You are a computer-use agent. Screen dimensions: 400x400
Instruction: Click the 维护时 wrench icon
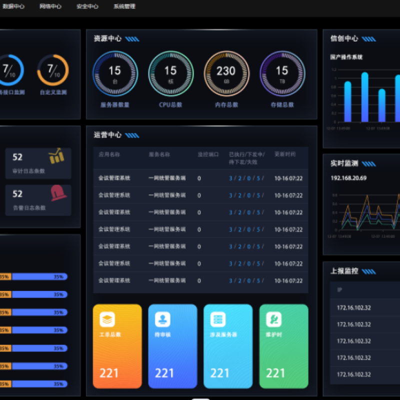click(273, 319)
